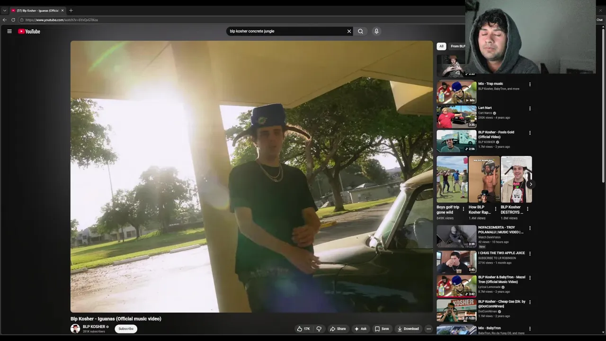This screenshot has height=341, width=606.
Task: Select the From BLP filter chip
Action: [458, 46]
